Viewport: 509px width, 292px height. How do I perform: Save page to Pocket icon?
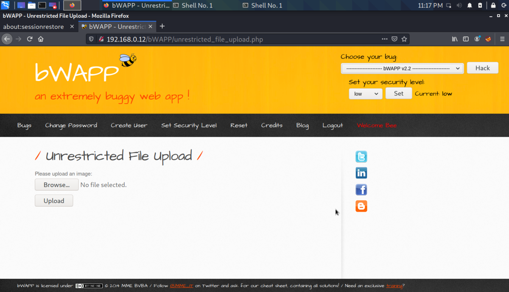tap(394, 39)
